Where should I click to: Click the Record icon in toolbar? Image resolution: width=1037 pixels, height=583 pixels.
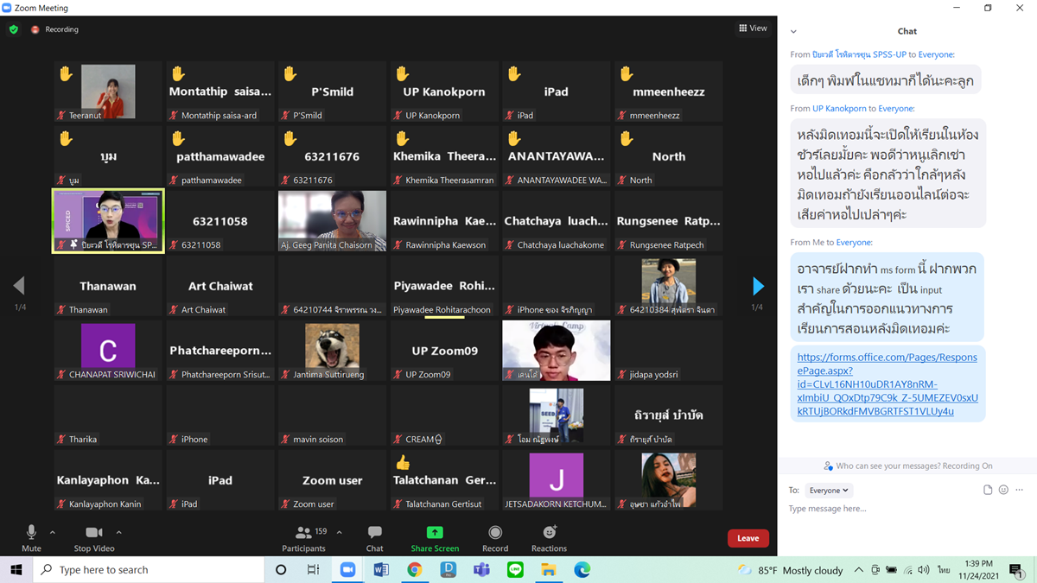click(x=495, y=533)
